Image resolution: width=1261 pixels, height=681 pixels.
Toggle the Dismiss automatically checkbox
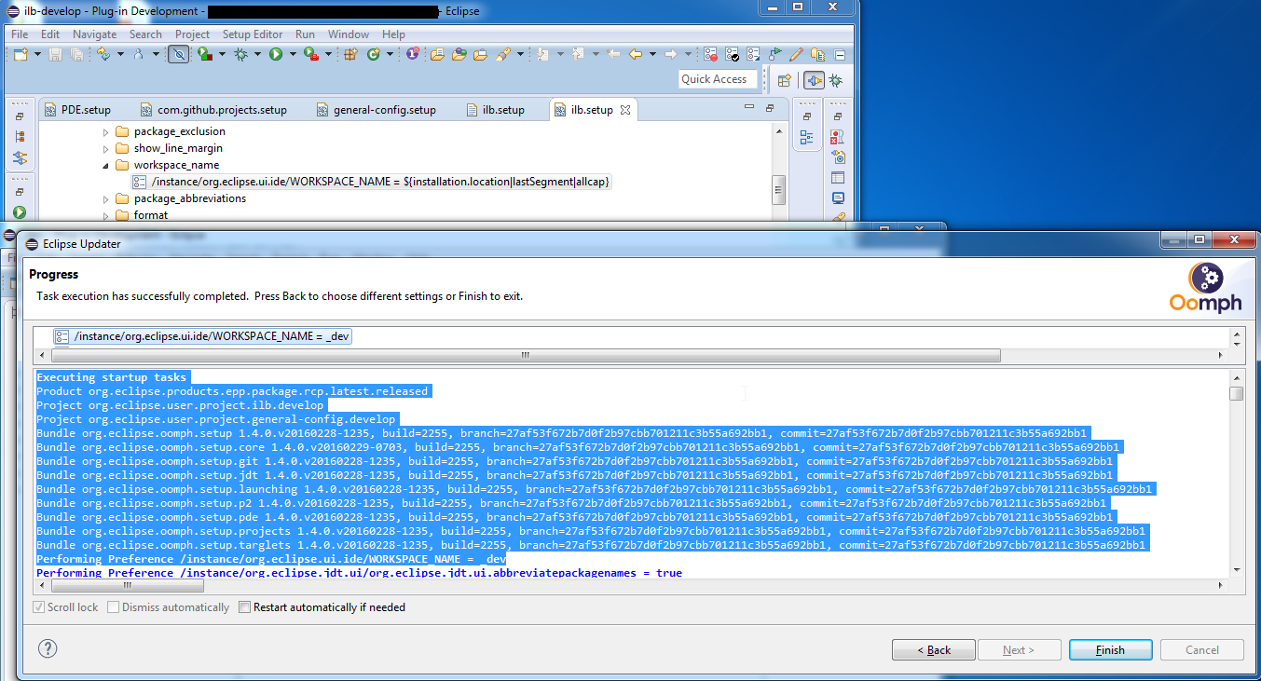pyautogui.click(x=114, y=607)
